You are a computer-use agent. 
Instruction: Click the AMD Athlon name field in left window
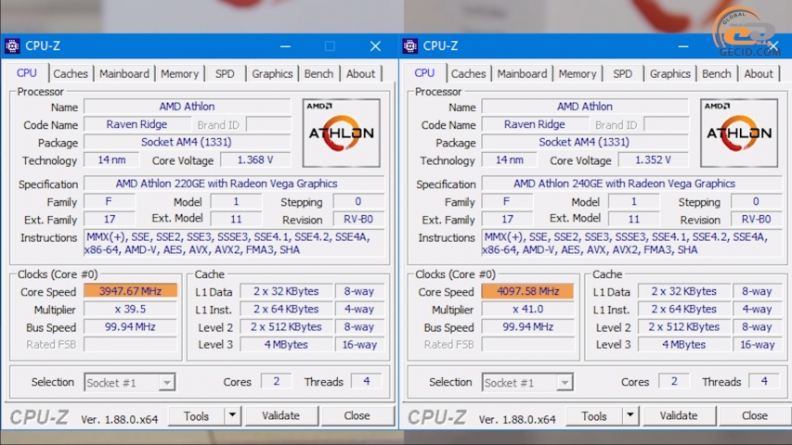point(188,107)
